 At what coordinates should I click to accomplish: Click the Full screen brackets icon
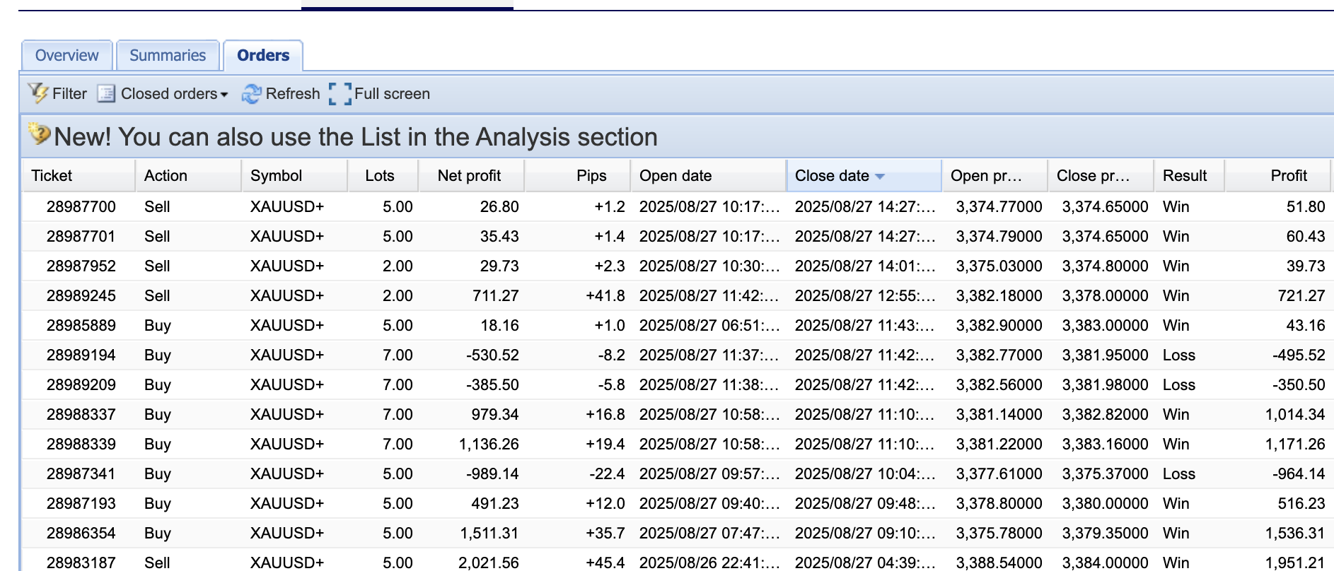[x=340, y=93]
